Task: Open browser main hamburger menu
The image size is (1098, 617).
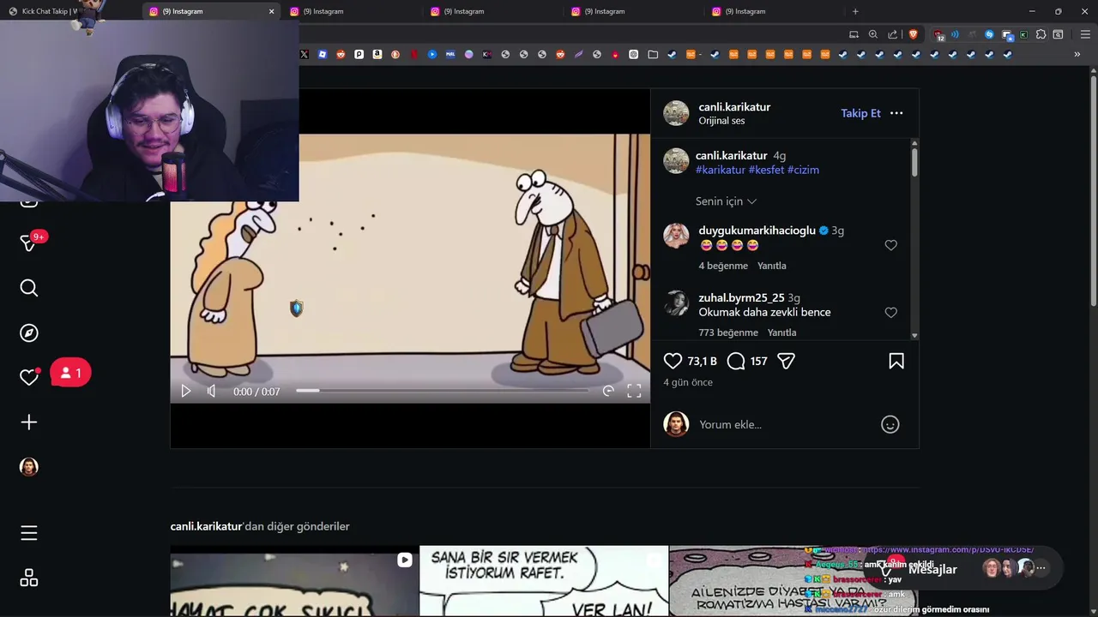Action: tap(1085, 34)
